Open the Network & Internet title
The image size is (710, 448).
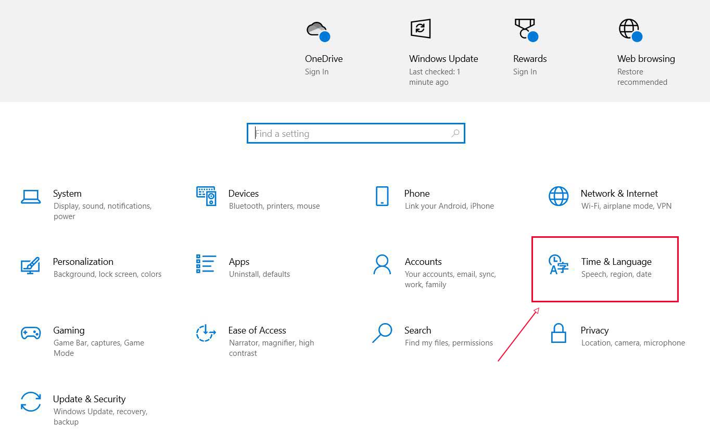point(619,194)
